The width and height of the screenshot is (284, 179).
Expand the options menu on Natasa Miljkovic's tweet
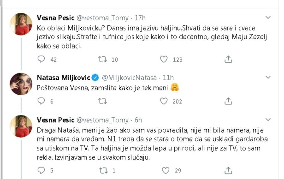pyautogui.click(x=268, y=77)
